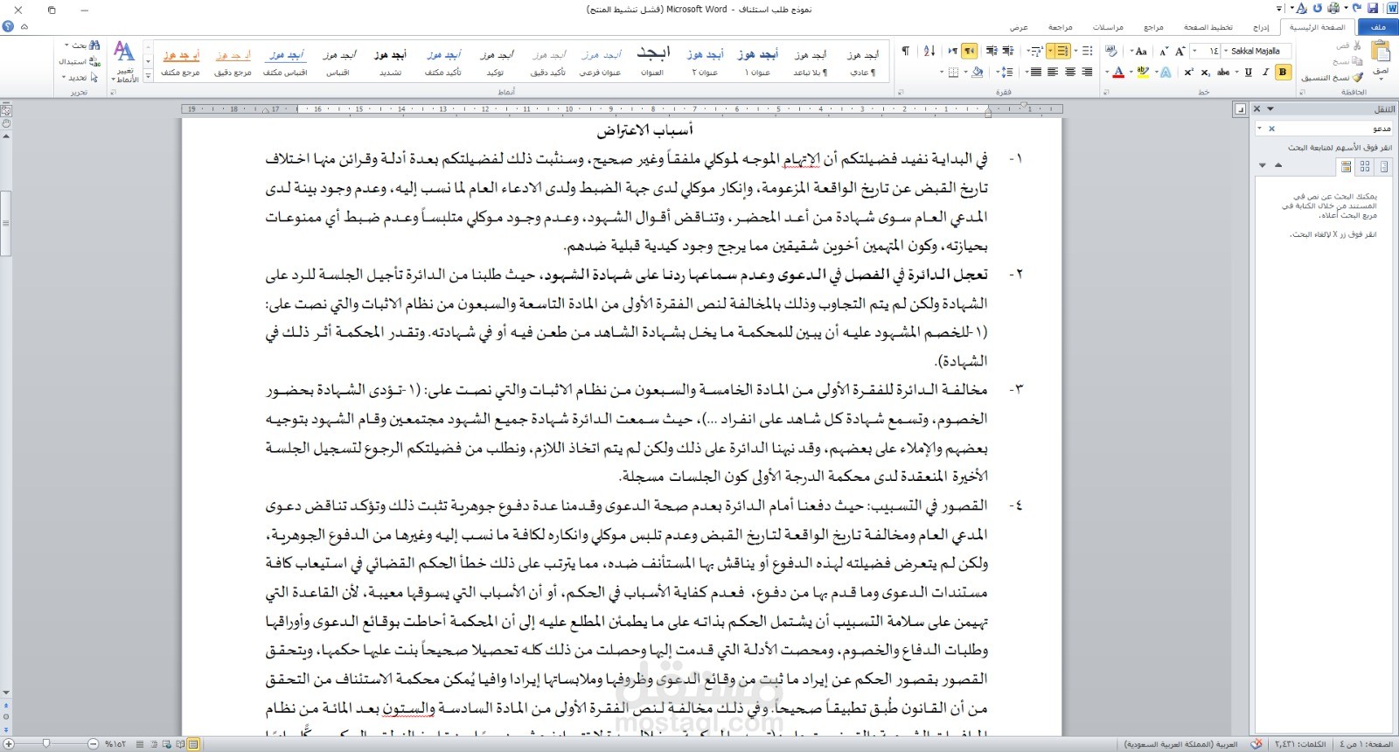Click the bullets list button
Viewport: 1399px width, 752px height.
click(1087, 52)
